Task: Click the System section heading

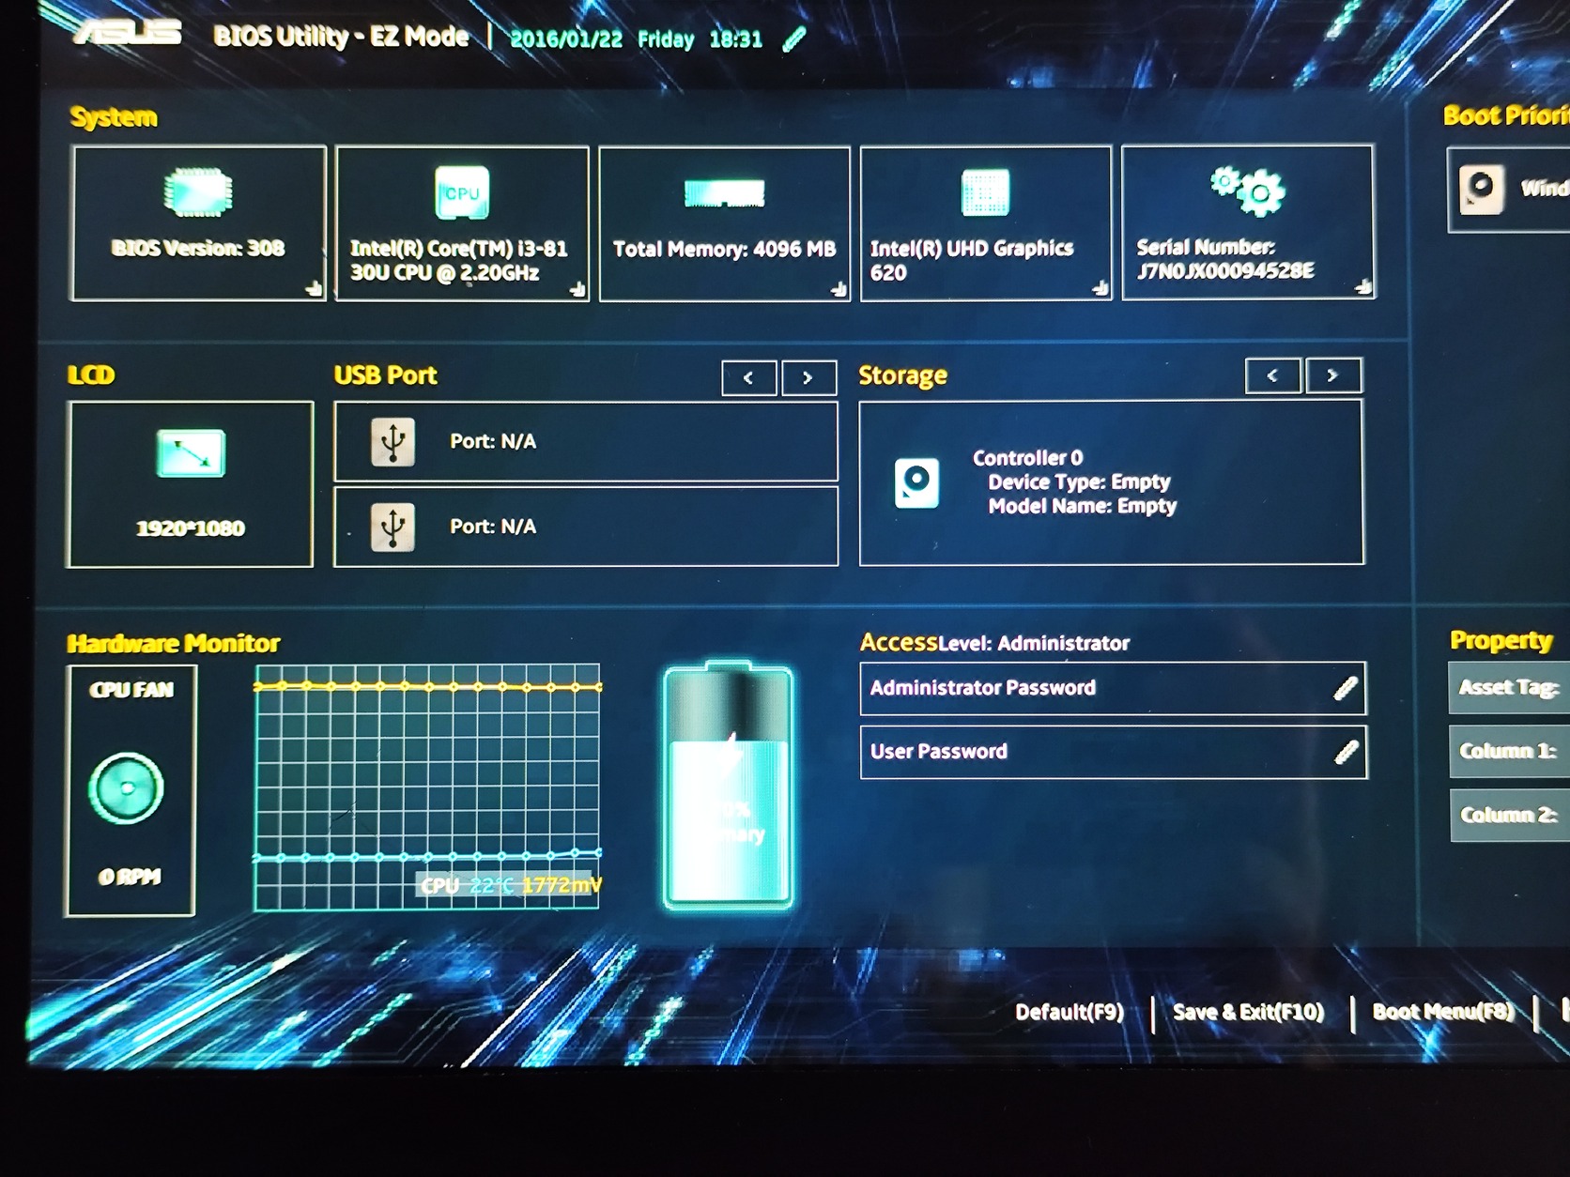Action: coord(114,117)
